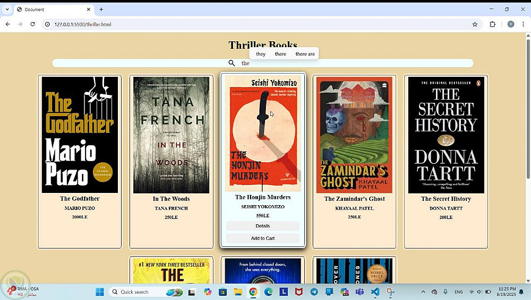Image resolution: width=531 pixels, height=300 pixels.
Task: Click the title 'In The Woods'
Action: coord(172,199)
